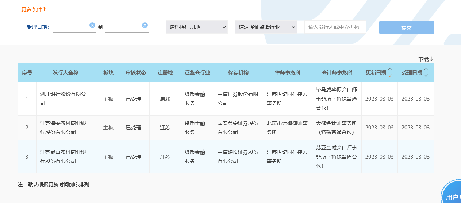
Task: Click the end date input after 到
Action: point(127,26)
